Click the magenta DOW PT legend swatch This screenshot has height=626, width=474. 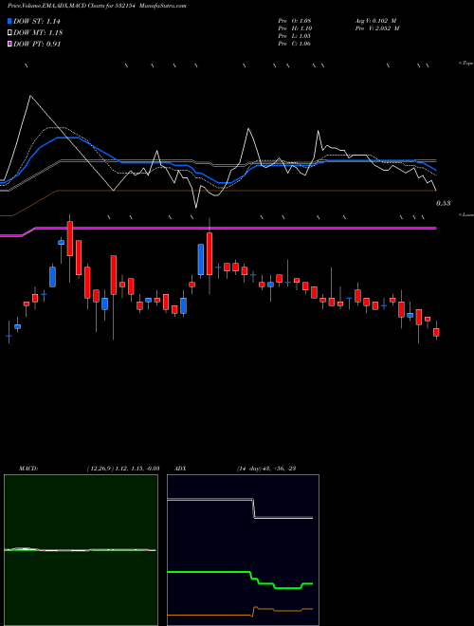pos(10,44)
